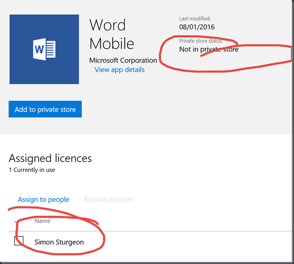This screenshot has width=294, height=264.
Task: Open the Assign to people action
Action: click(44, 199)
